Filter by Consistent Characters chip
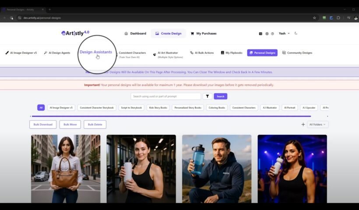Viewport: 359px width, 210px height. (244, 108)
